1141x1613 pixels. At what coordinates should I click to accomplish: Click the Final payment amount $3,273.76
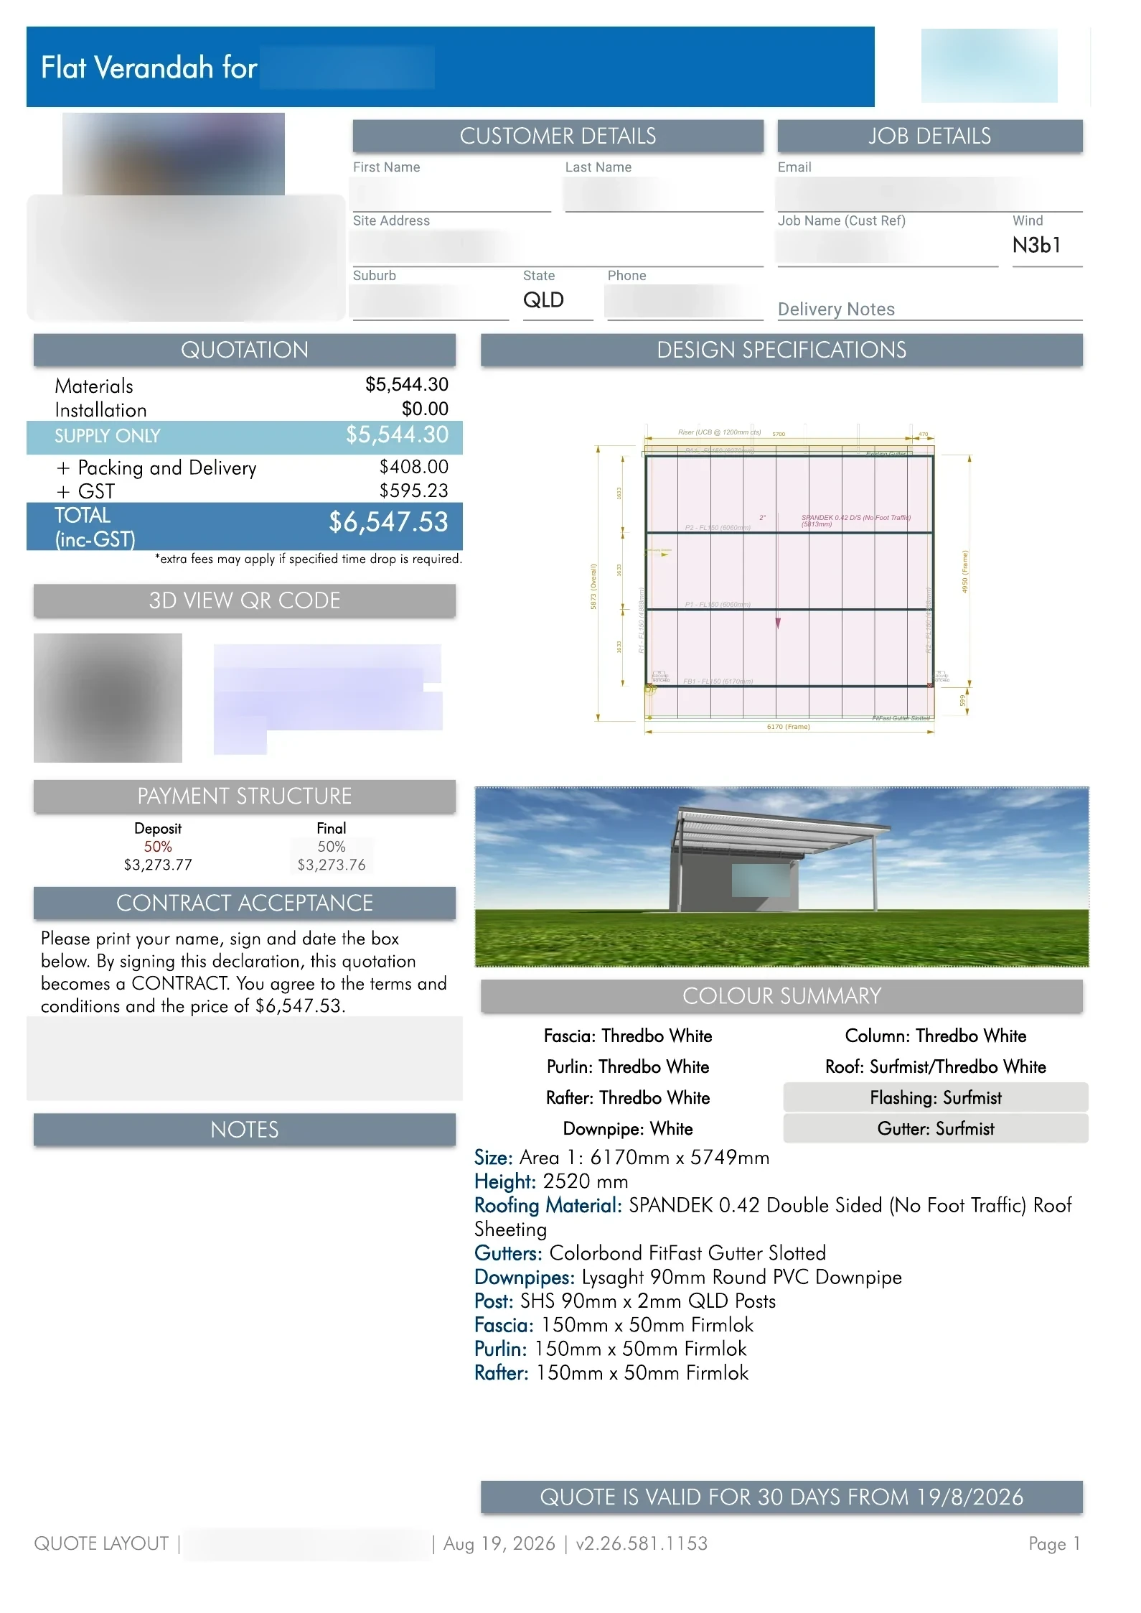tap(332, 865)
